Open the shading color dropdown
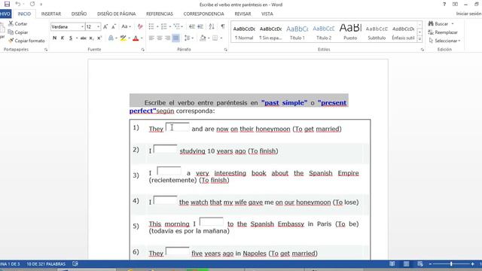482x271 pixels. click(x=209, y=38)
